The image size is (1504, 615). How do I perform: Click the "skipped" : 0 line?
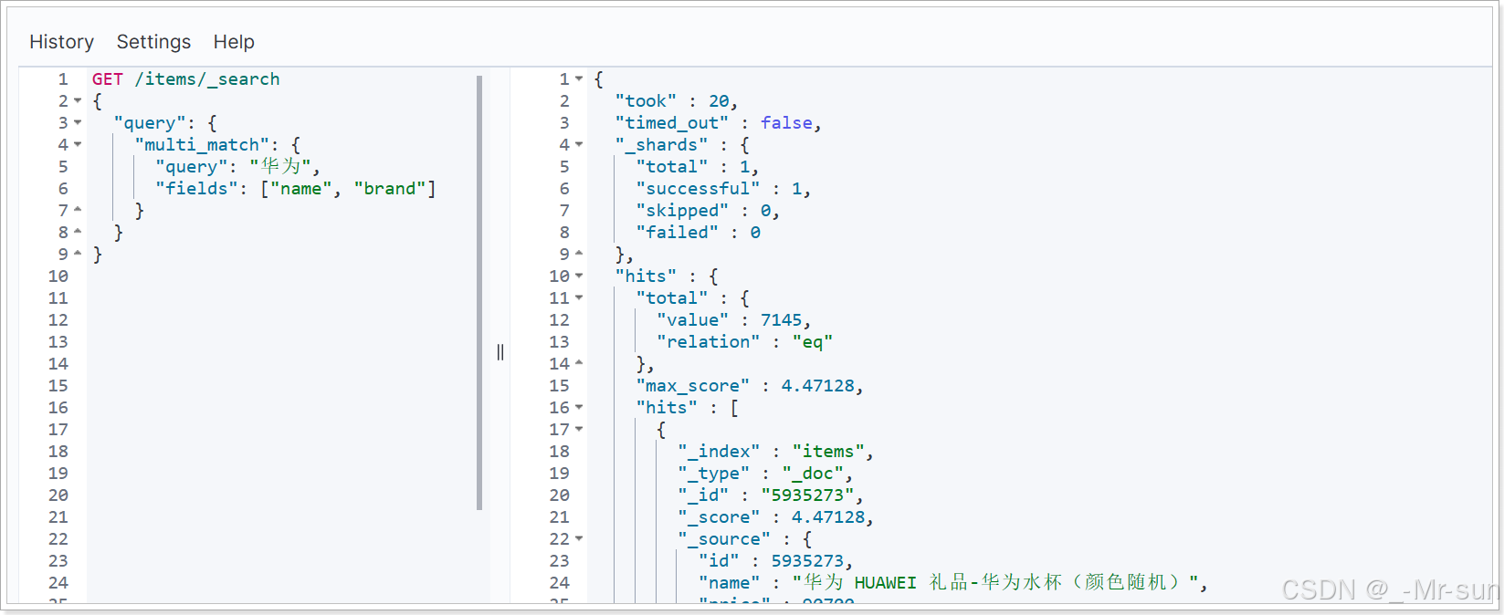point(708,211)
